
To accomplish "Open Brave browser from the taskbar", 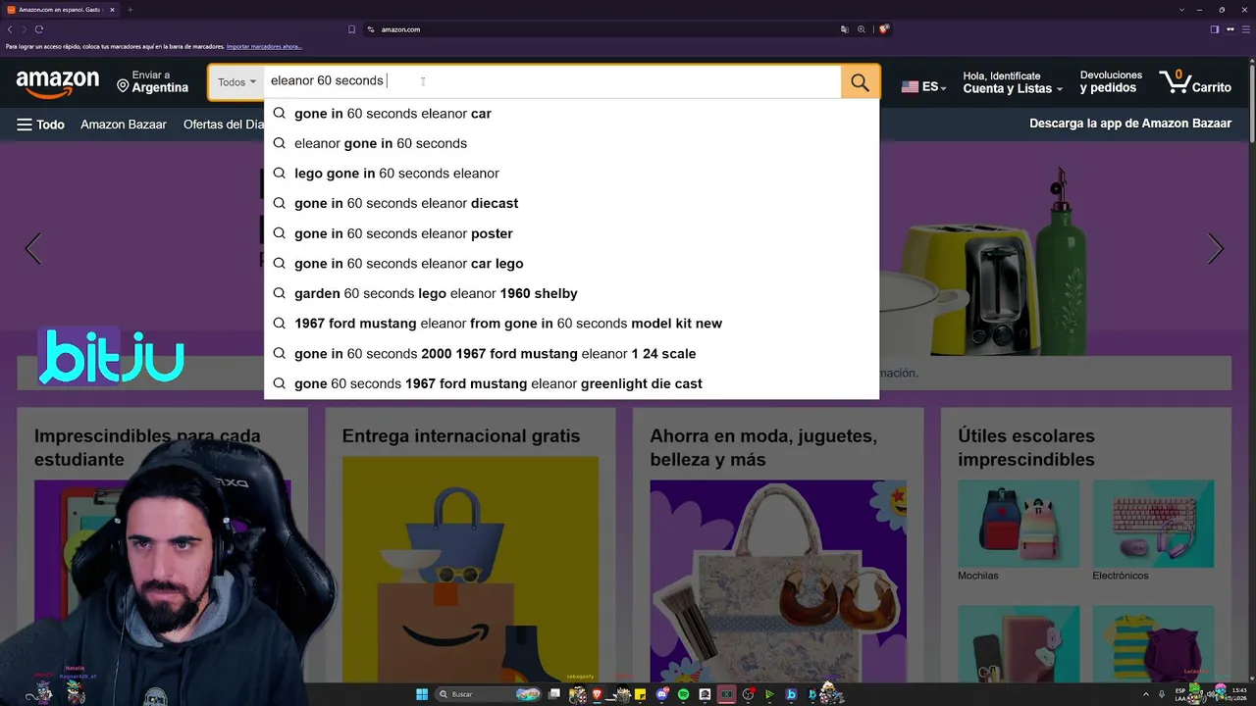I will 597,694.
